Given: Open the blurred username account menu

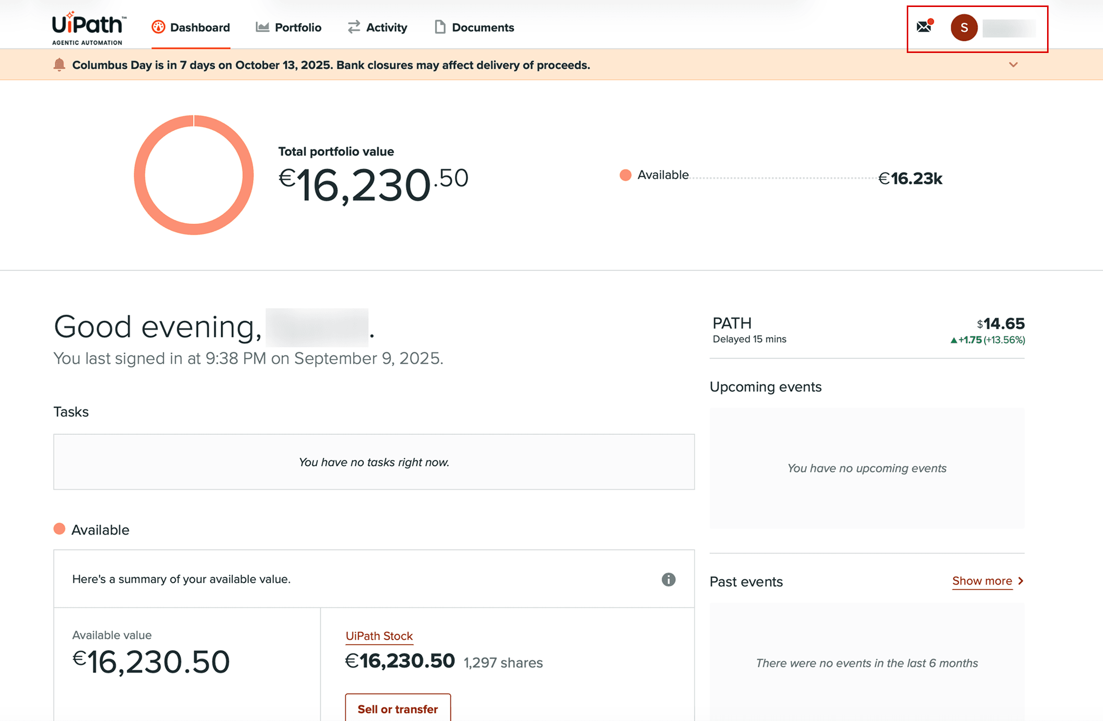Looking at the screenshot, I should [1009, 28].
